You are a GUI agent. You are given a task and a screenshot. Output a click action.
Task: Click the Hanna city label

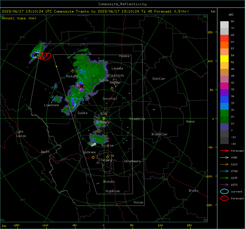190,121
